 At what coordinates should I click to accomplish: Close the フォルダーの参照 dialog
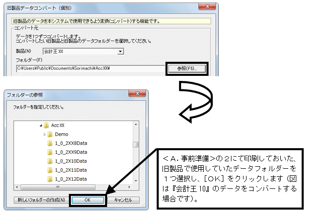click(137, 93)
